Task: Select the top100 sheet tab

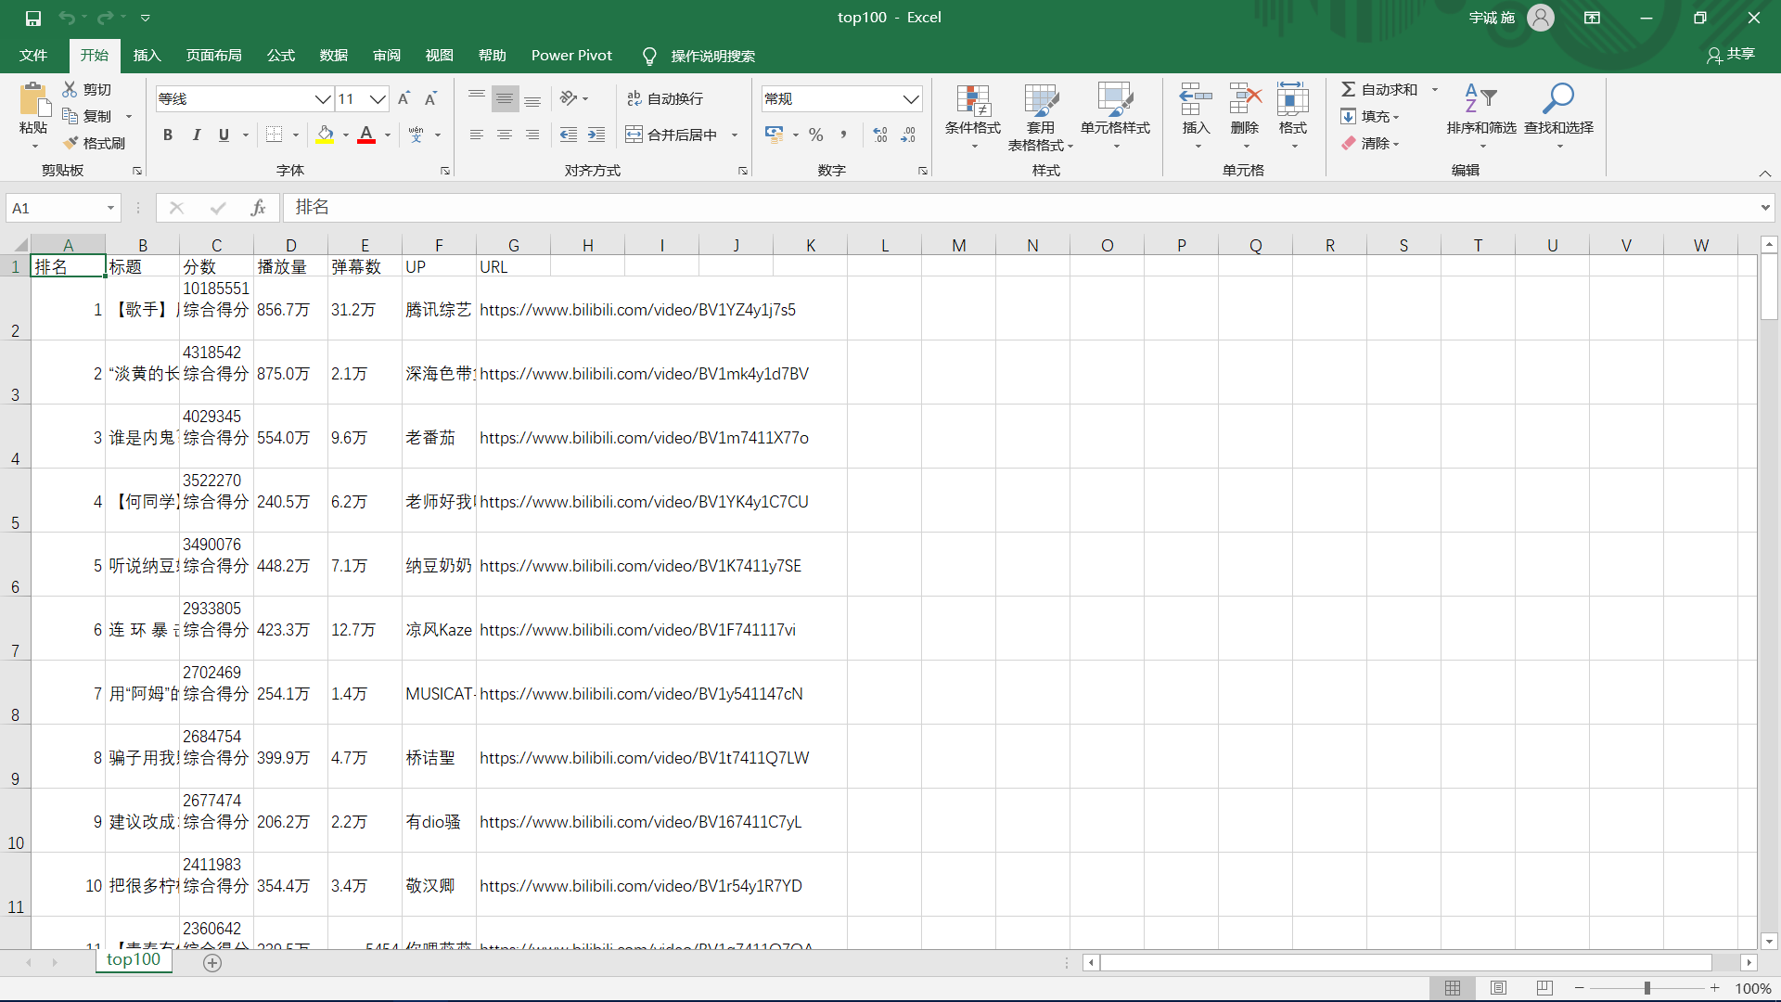Action: pyautogui.click(x=134, y=959)
